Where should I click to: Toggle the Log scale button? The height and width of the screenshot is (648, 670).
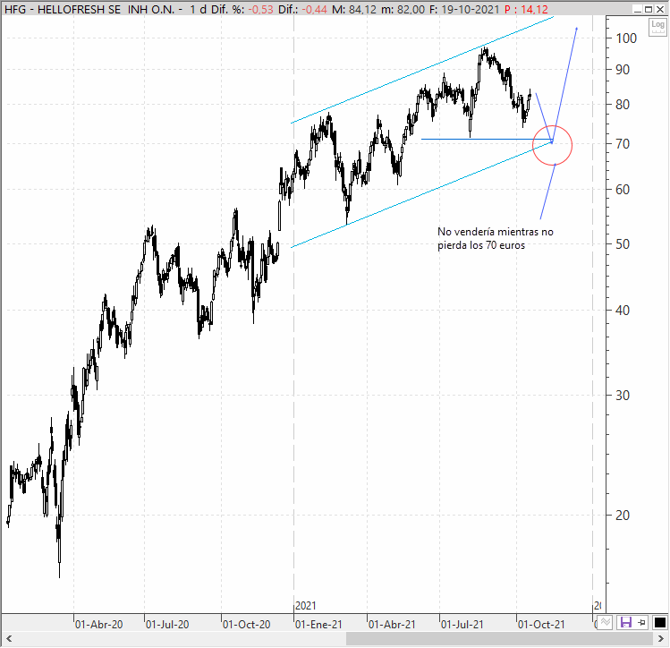click(657, 28)
